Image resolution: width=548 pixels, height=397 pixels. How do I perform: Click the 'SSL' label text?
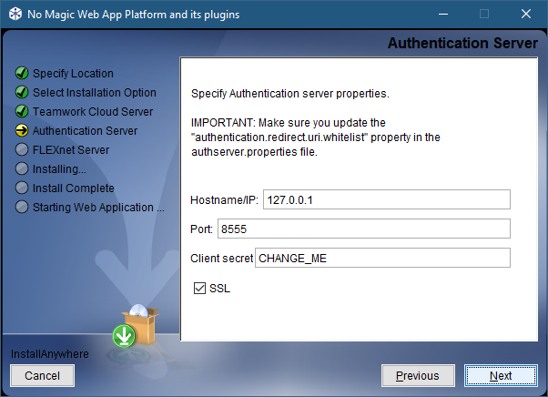[219, 289]
